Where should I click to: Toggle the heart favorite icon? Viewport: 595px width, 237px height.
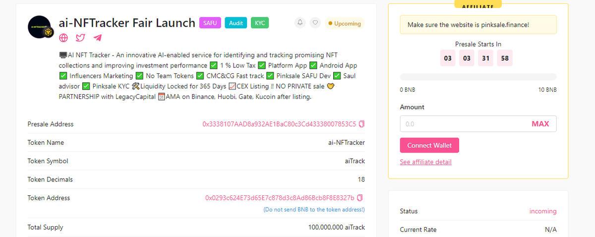point(315,23)
